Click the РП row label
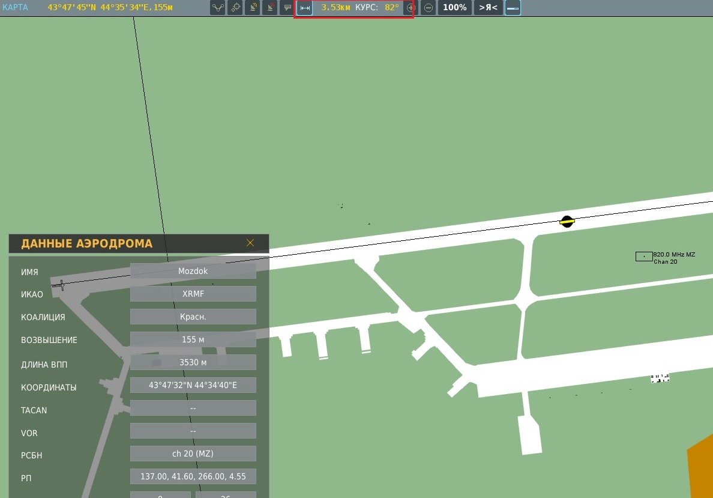 [26, 478]
